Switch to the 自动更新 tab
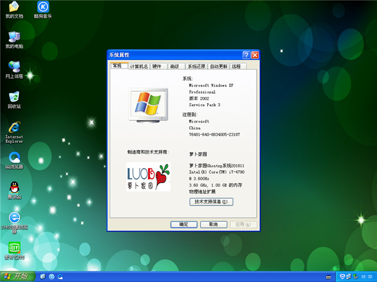The height and width of the screenshot is (282, 377). [x=219, y=66]
